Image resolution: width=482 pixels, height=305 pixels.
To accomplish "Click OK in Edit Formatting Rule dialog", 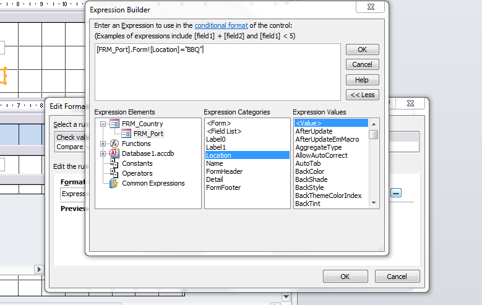I will (345, 277).
